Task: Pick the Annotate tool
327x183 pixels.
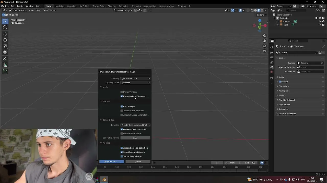Action: 5,59
